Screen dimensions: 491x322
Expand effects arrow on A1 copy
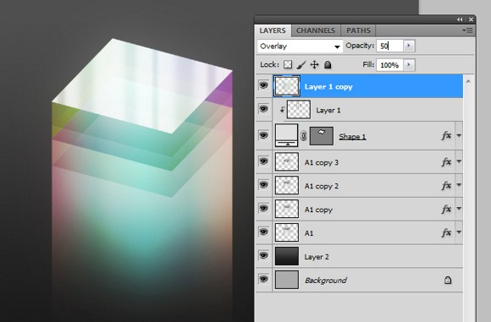click(459, 209)
